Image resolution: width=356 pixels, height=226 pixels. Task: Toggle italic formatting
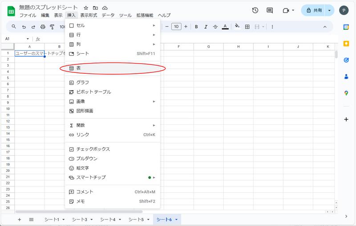coord(206,27)
